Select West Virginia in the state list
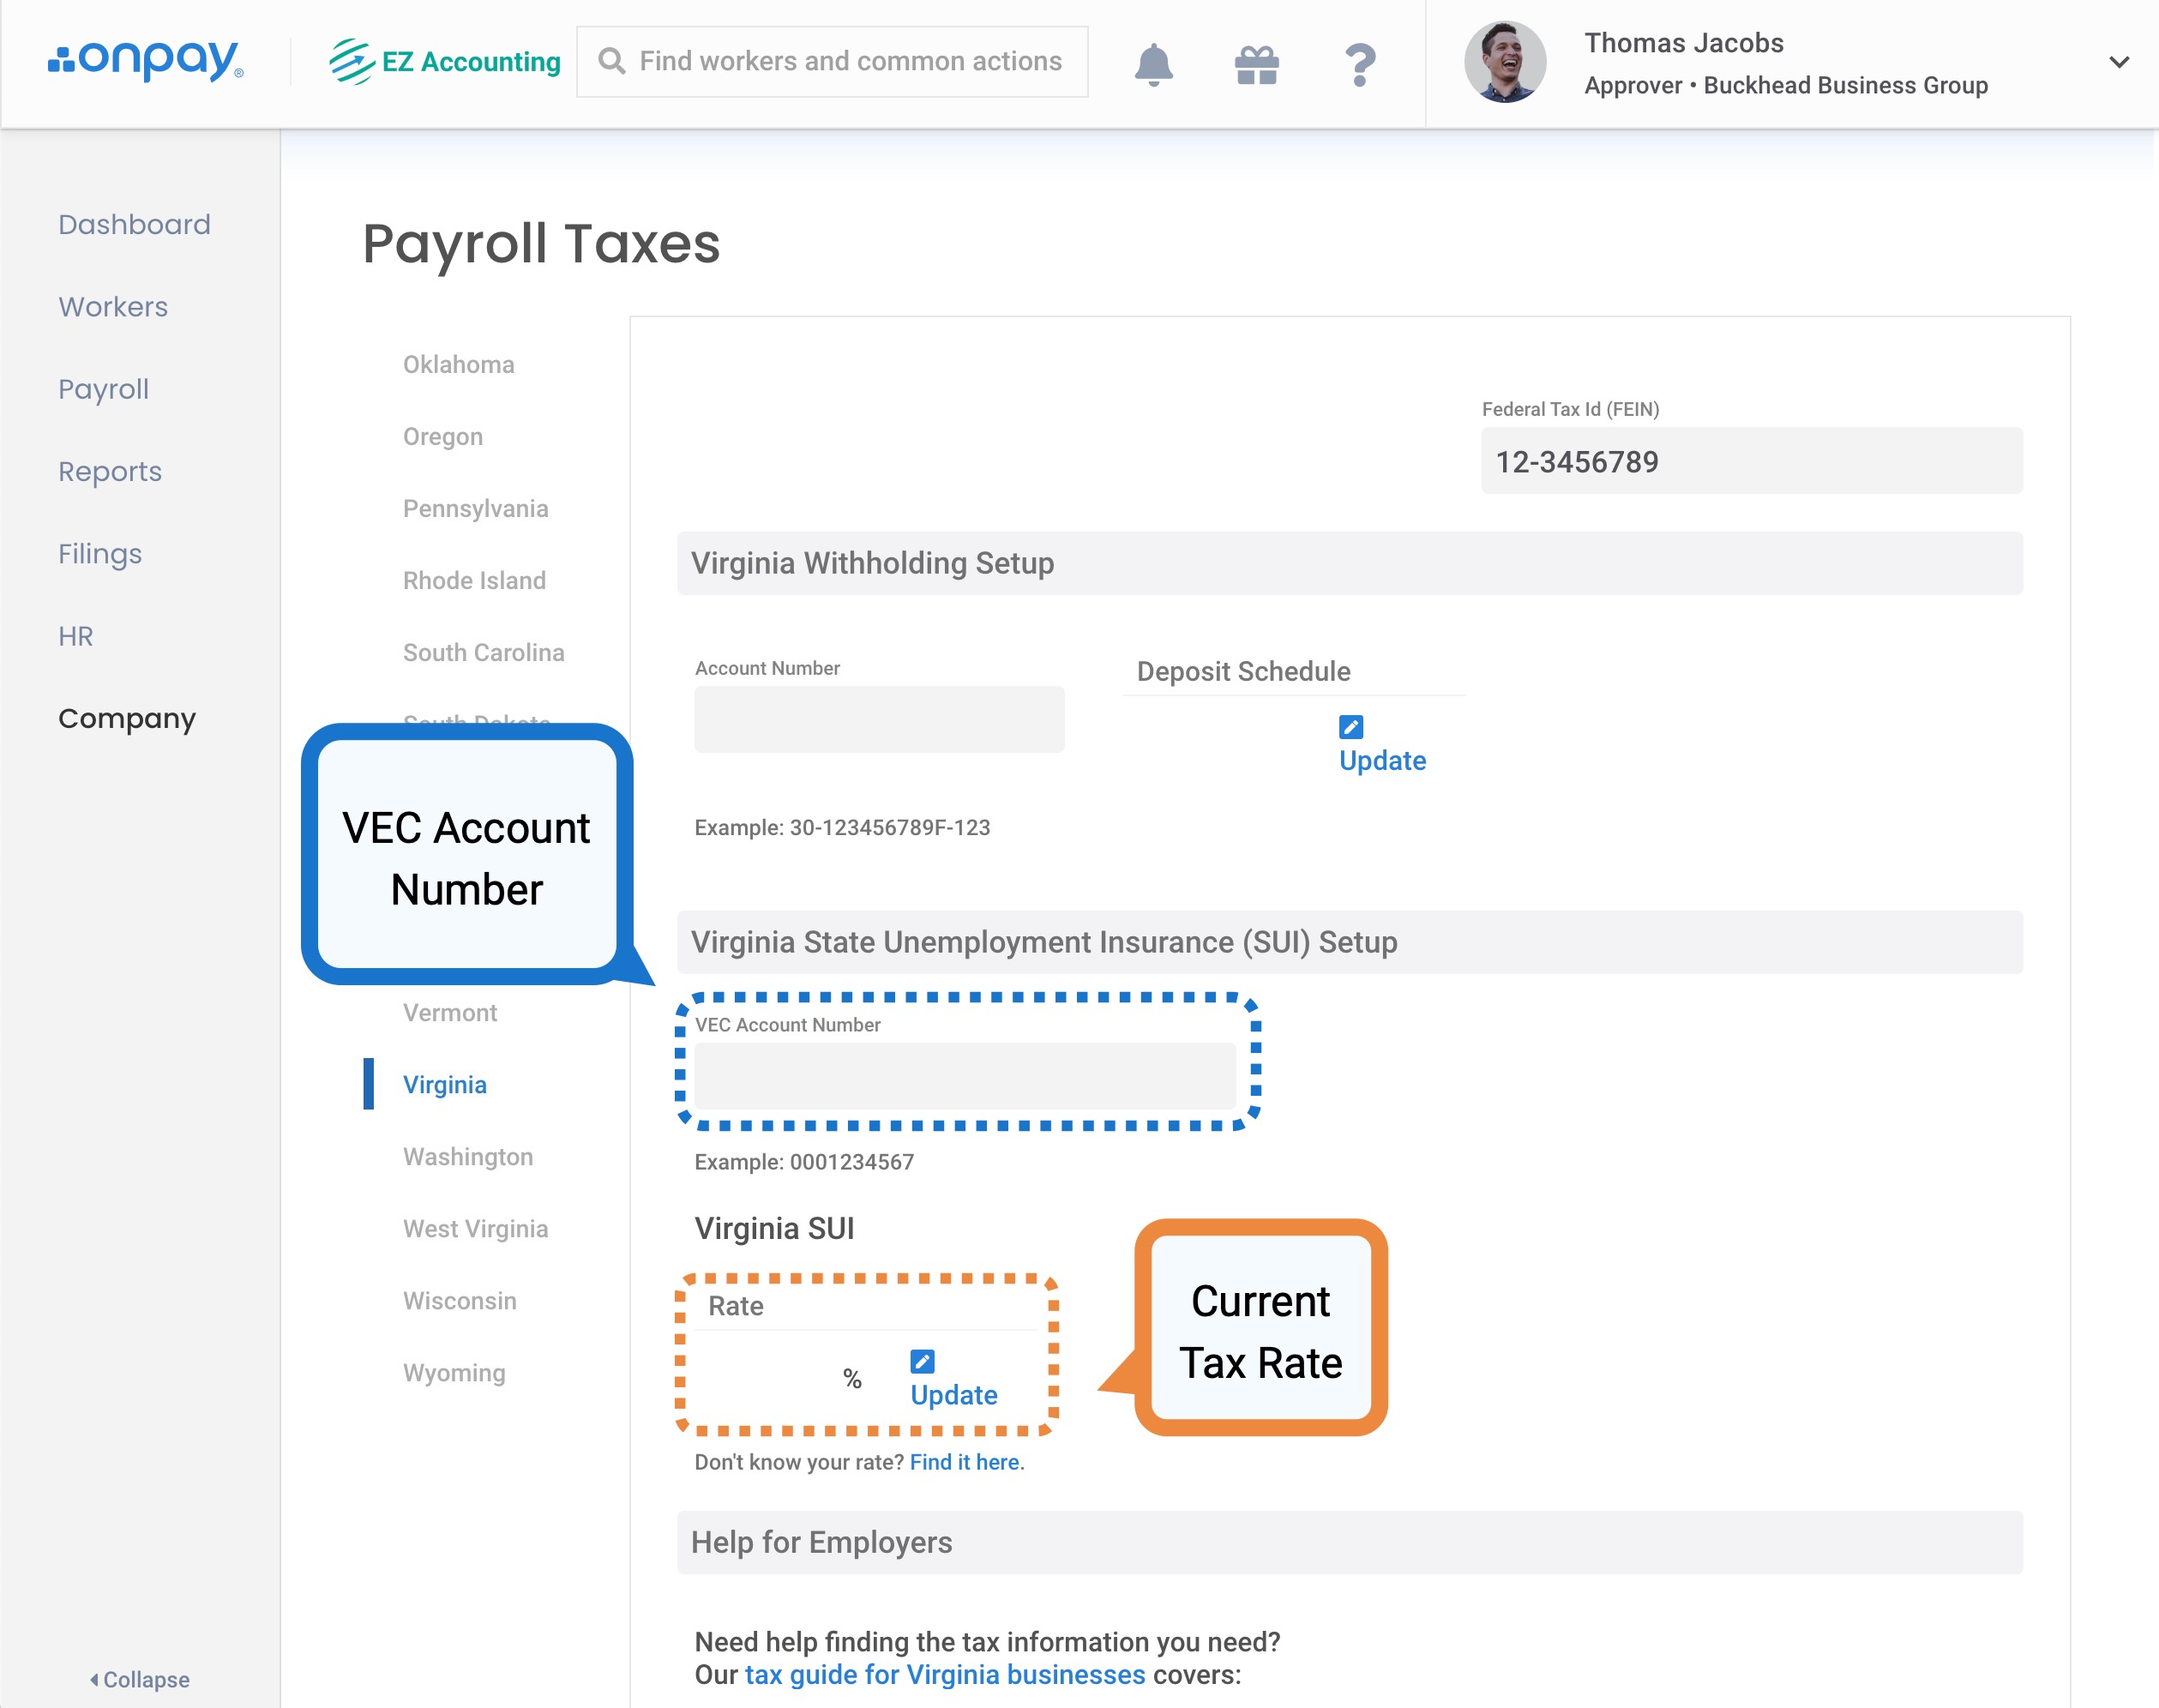Viewport: 2159px width, 1708px height. pos(475,1229)
